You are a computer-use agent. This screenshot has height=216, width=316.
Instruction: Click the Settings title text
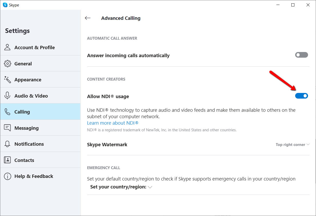pos(17,31)
